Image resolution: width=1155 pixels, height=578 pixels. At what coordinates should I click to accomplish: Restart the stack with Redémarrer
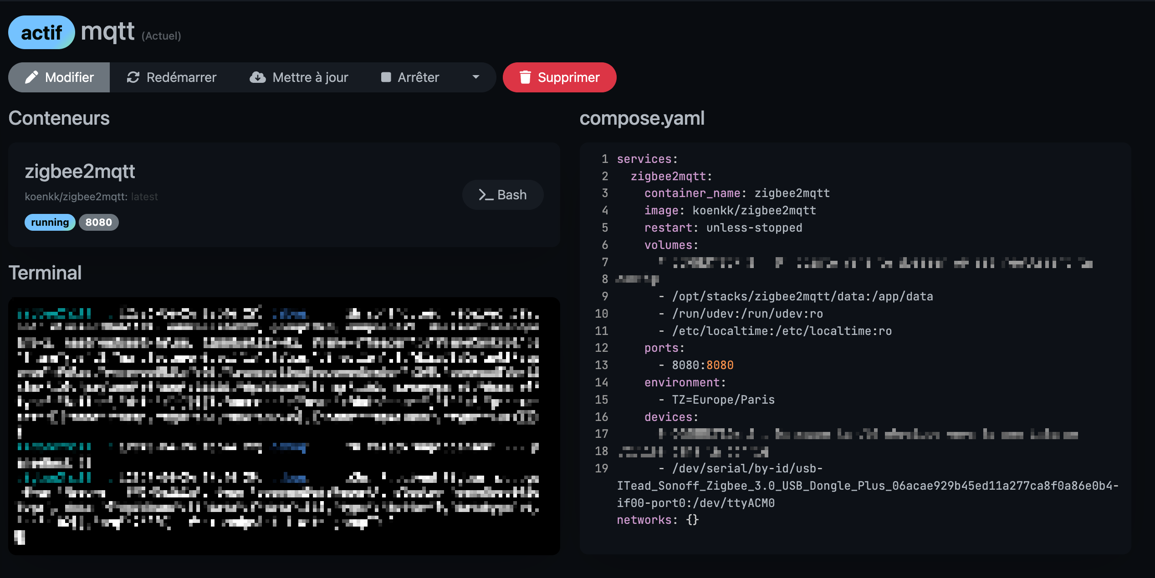pos(171,77)
